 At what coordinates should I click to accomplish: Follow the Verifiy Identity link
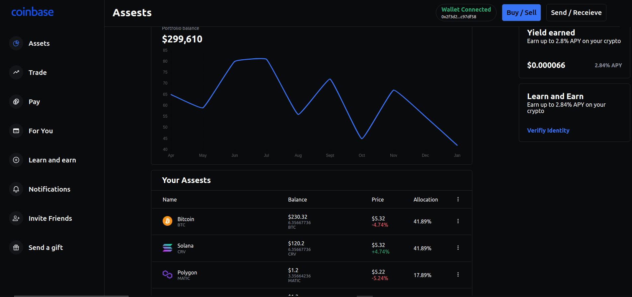click(548, 131)
